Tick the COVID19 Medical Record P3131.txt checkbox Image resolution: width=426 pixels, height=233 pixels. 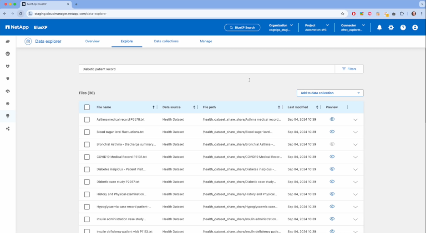87,157
